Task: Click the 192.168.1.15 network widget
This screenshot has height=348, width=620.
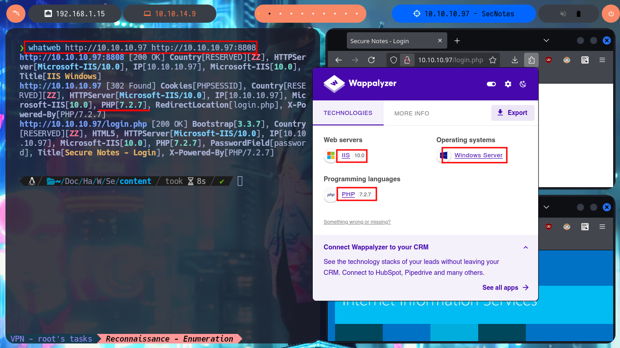Action: [75, 14]
